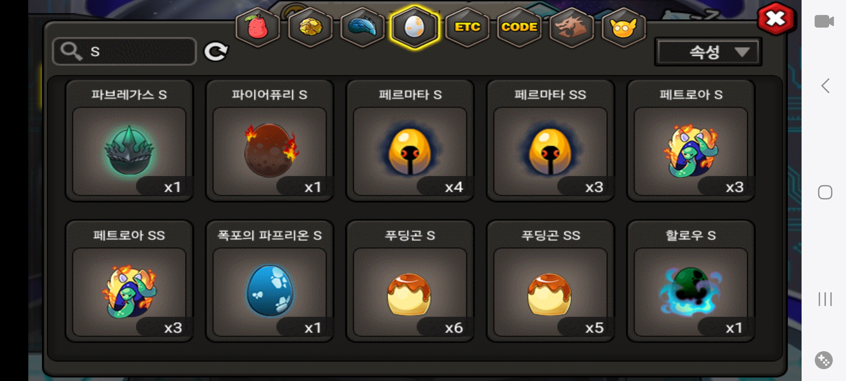The image size is (846, 381).
Task: Select the spotted egg tab icon
Action: tap(415, 27)
